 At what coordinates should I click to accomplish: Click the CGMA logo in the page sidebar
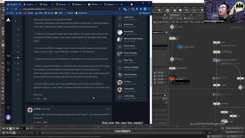8,20
